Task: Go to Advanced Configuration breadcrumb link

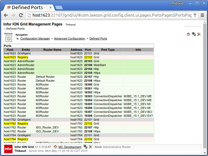Action: [69, 39]
